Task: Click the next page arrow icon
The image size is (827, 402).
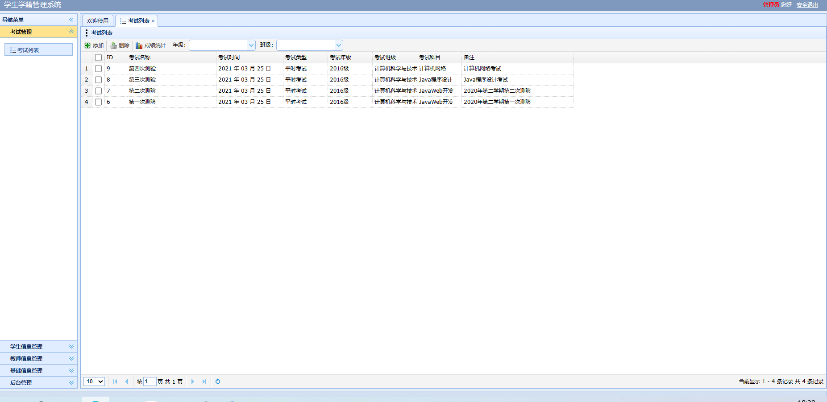Action: click(x=193, y=381)
